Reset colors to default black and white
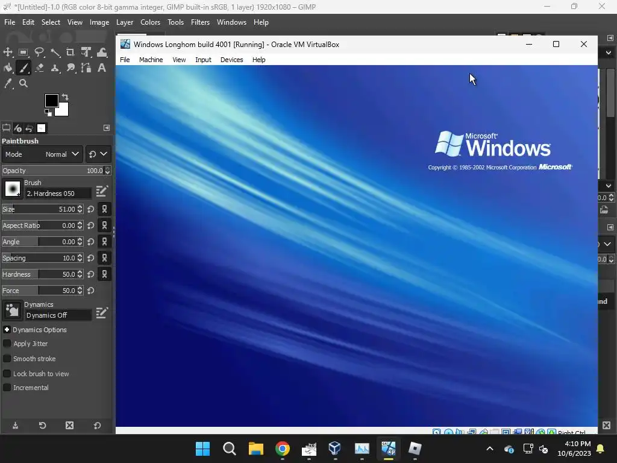 click(x=48, y=113)
